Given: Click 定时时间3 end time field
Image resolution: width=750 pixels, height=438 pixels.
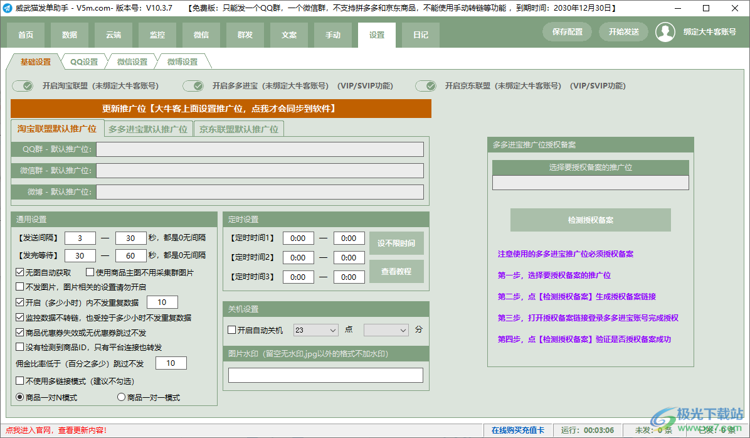Looking at the screenshot, I should [x=349, y=277].
